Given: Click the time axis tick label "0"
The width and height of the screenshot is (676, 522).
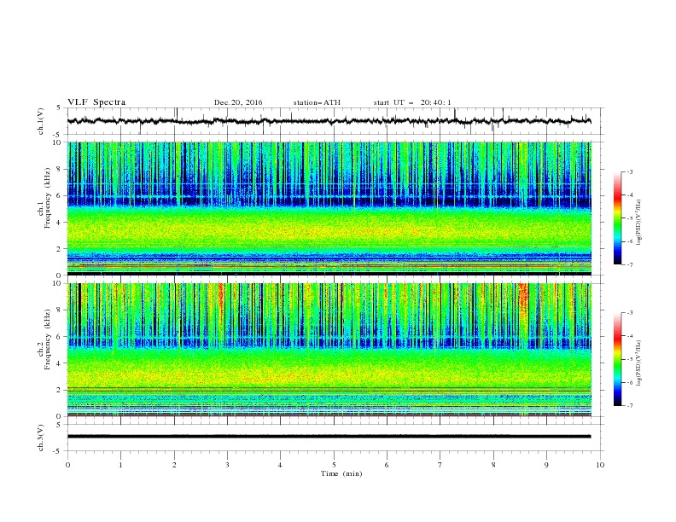Looking at the screenshot, I should 67,465.
